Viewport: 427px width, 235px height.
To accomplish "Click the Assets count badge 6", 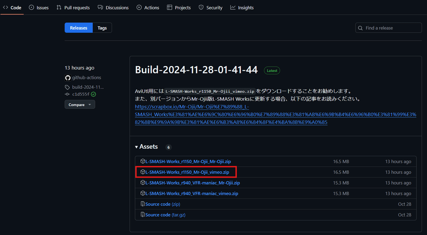I will [x=169, y=147].
